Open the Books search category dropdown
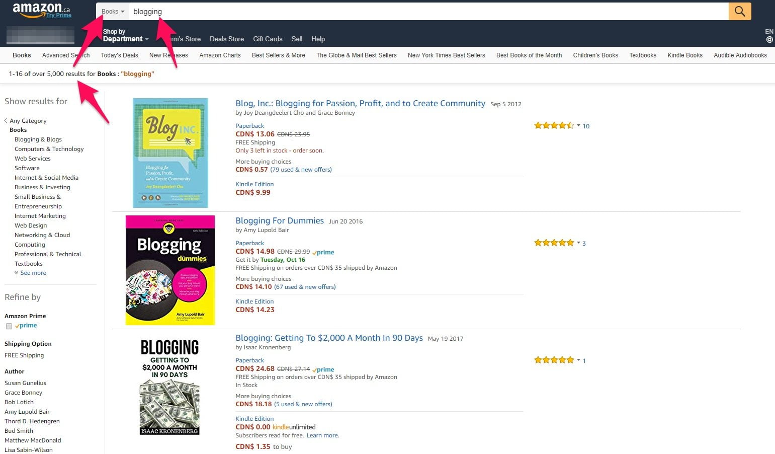The image size is (775, 454). (113, 11)
